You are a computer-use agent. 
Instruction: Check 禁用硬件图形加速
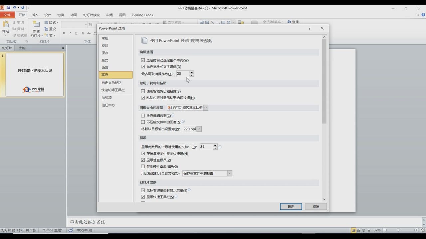click(x=143, y=166)
